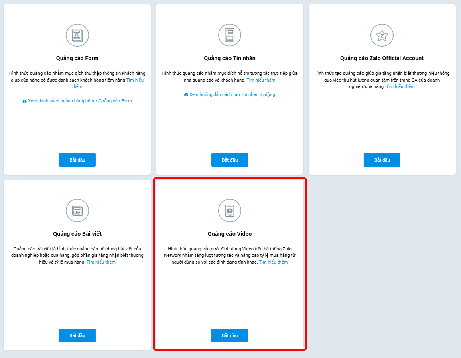
Task: Open Tìm hiểu thêm link in Tin nhắn card
Action: point(261,80)
